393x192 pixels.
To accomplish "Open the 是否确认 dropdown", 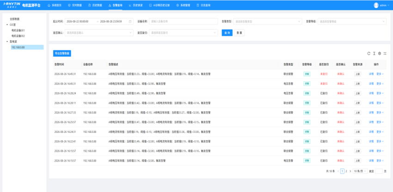I will pos(99,33).
